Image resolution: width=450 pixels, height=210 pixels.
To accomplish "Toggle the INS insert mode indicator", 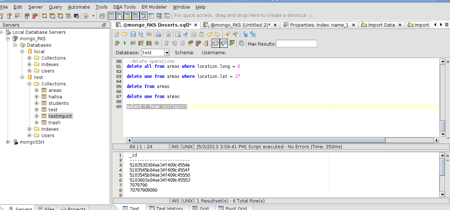I will pos(175,147).
